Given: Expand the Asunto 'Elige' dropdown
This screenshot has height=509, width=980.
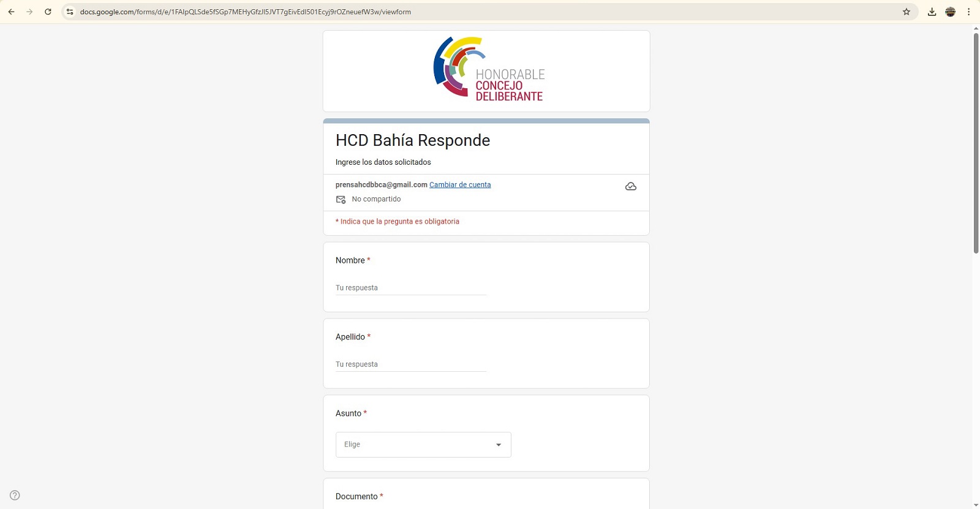Looking at the screenshot, I should point(423,445).
